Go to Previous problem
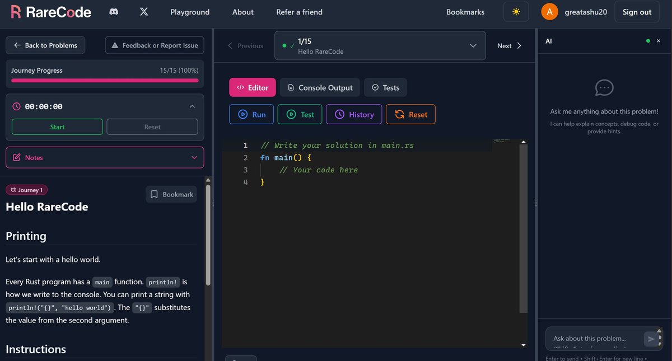The width and height of the screenshot is (672, 361). click(245, 46)
